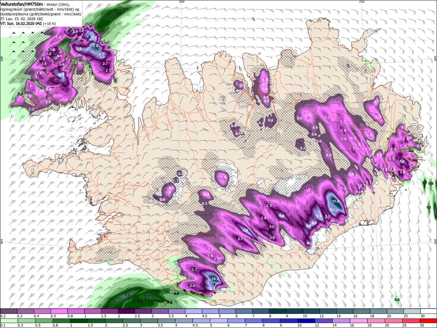Image resolution: width=437 pixels, height=328 pixels.
Task: Click the snow scale swatch between 8 and 9
Action: 277,311
